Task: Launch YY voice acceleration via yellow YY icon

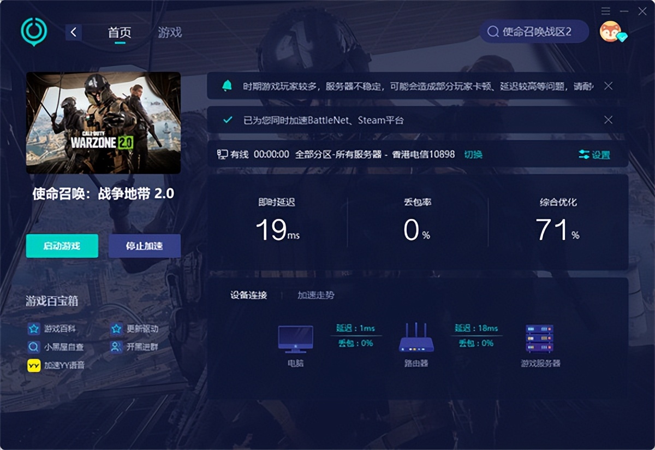Action: click(34, 363)
